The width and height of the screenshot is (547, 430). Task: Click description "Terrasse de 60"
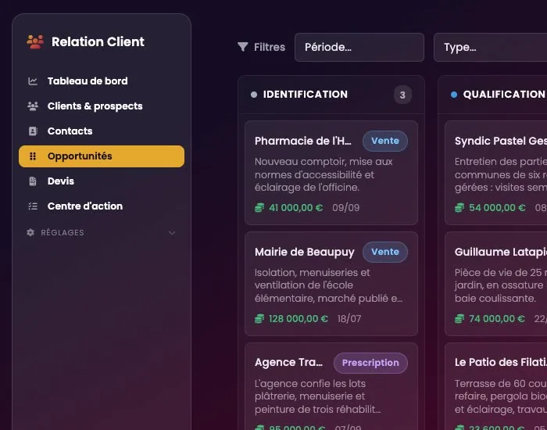tap(501, 396)
